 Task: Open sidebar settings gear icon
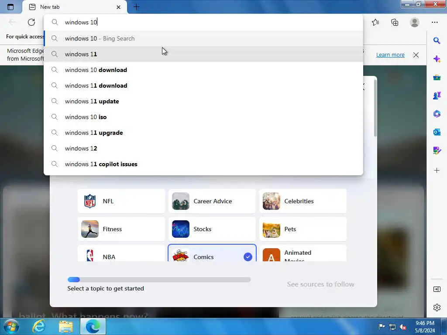tap(437, 308)
